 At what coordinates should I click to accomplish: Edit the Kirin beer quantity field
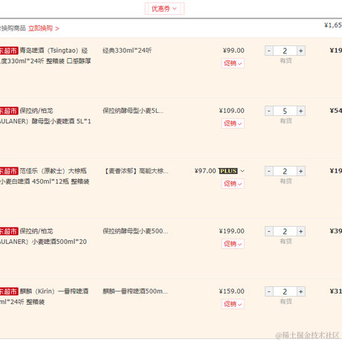coord(285,291)
